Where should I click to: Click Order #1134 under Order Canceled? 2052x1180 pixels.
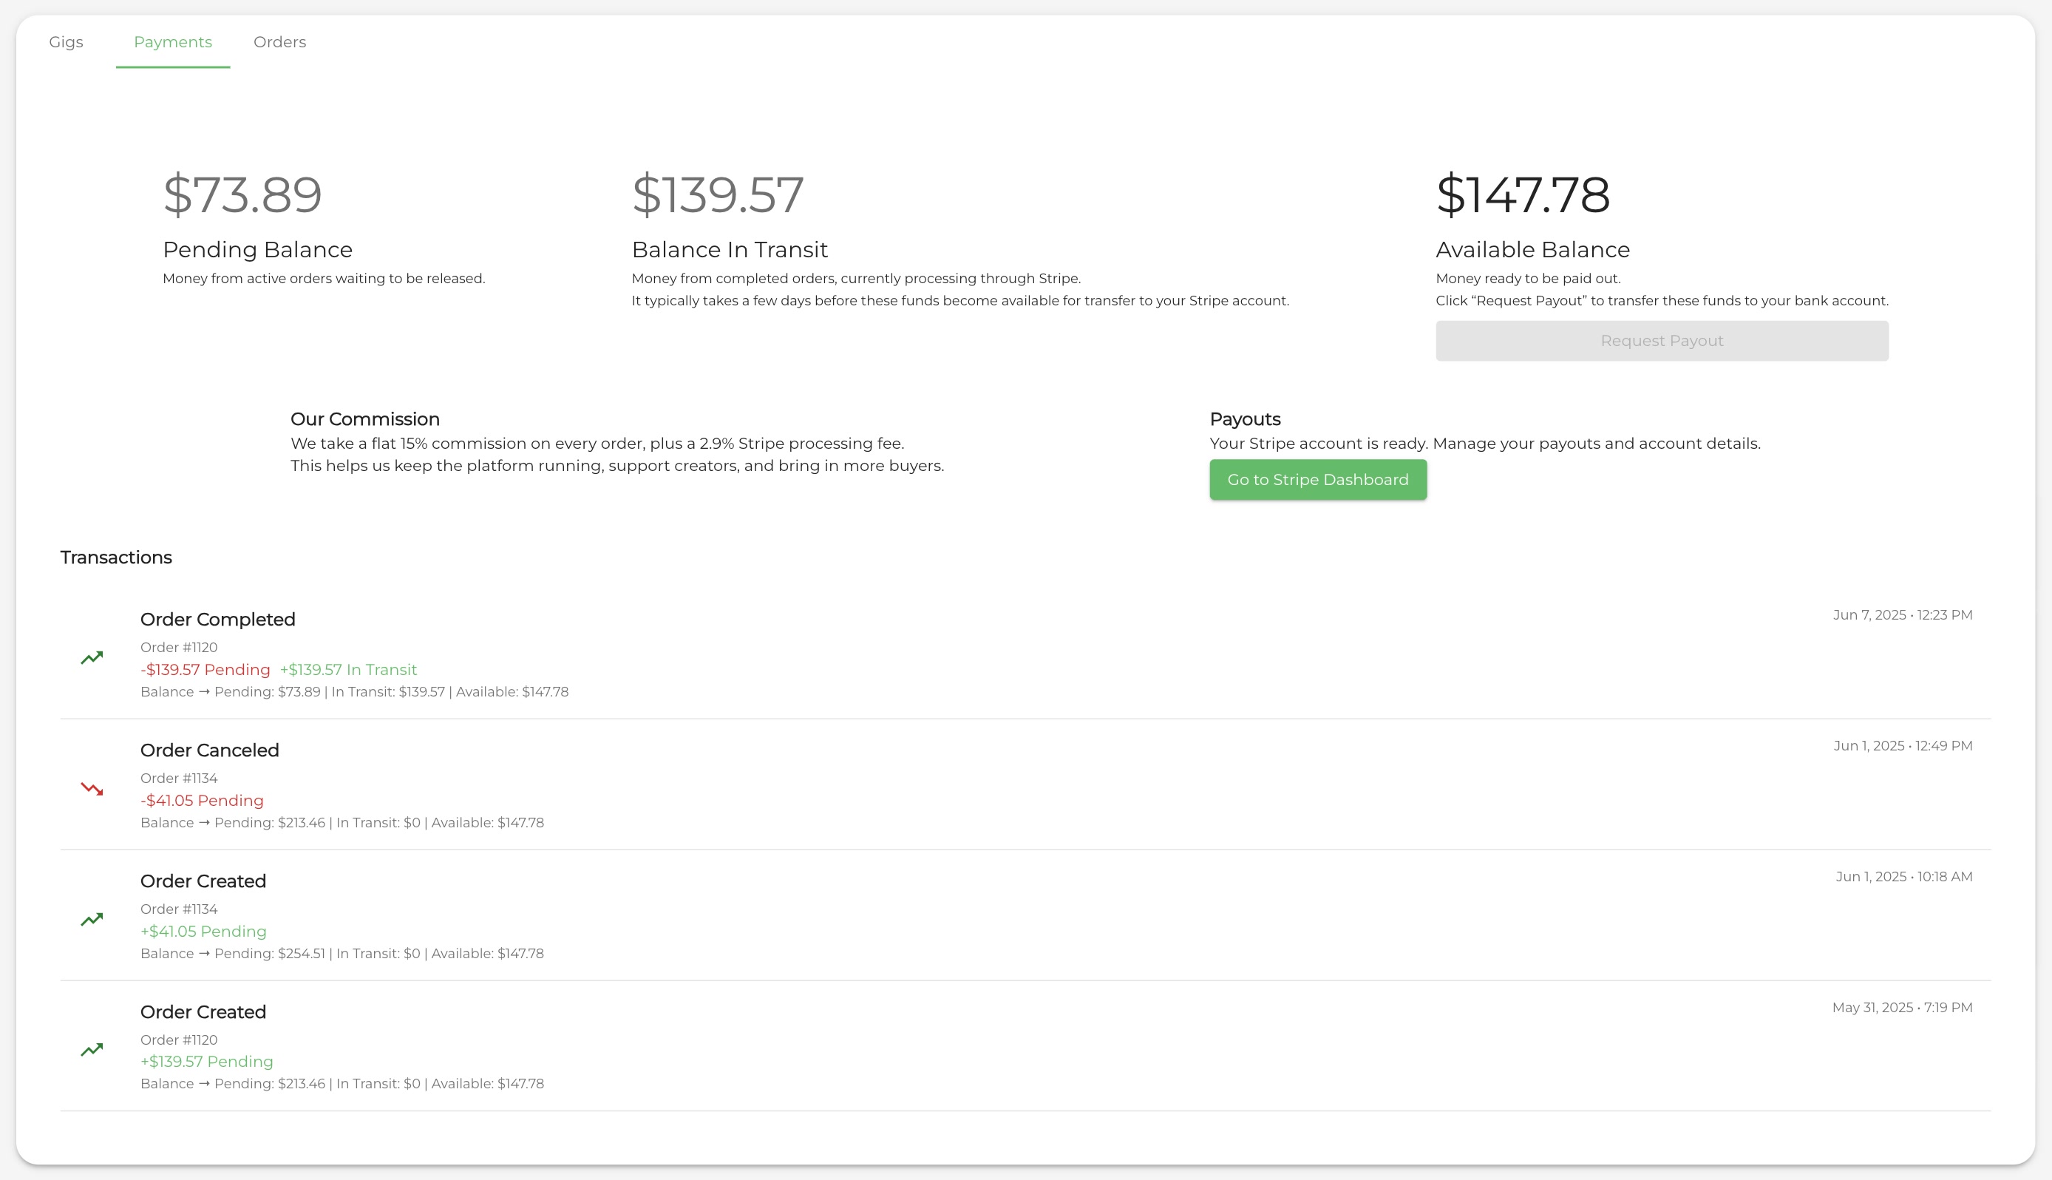click(178, 778)
